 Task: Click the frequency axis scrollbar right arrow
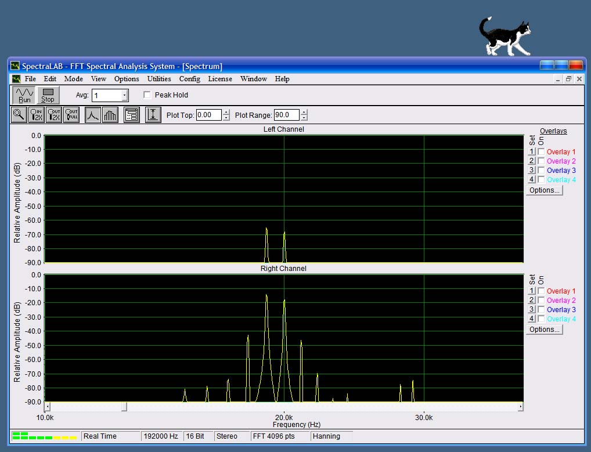click(x=520, y=407)
